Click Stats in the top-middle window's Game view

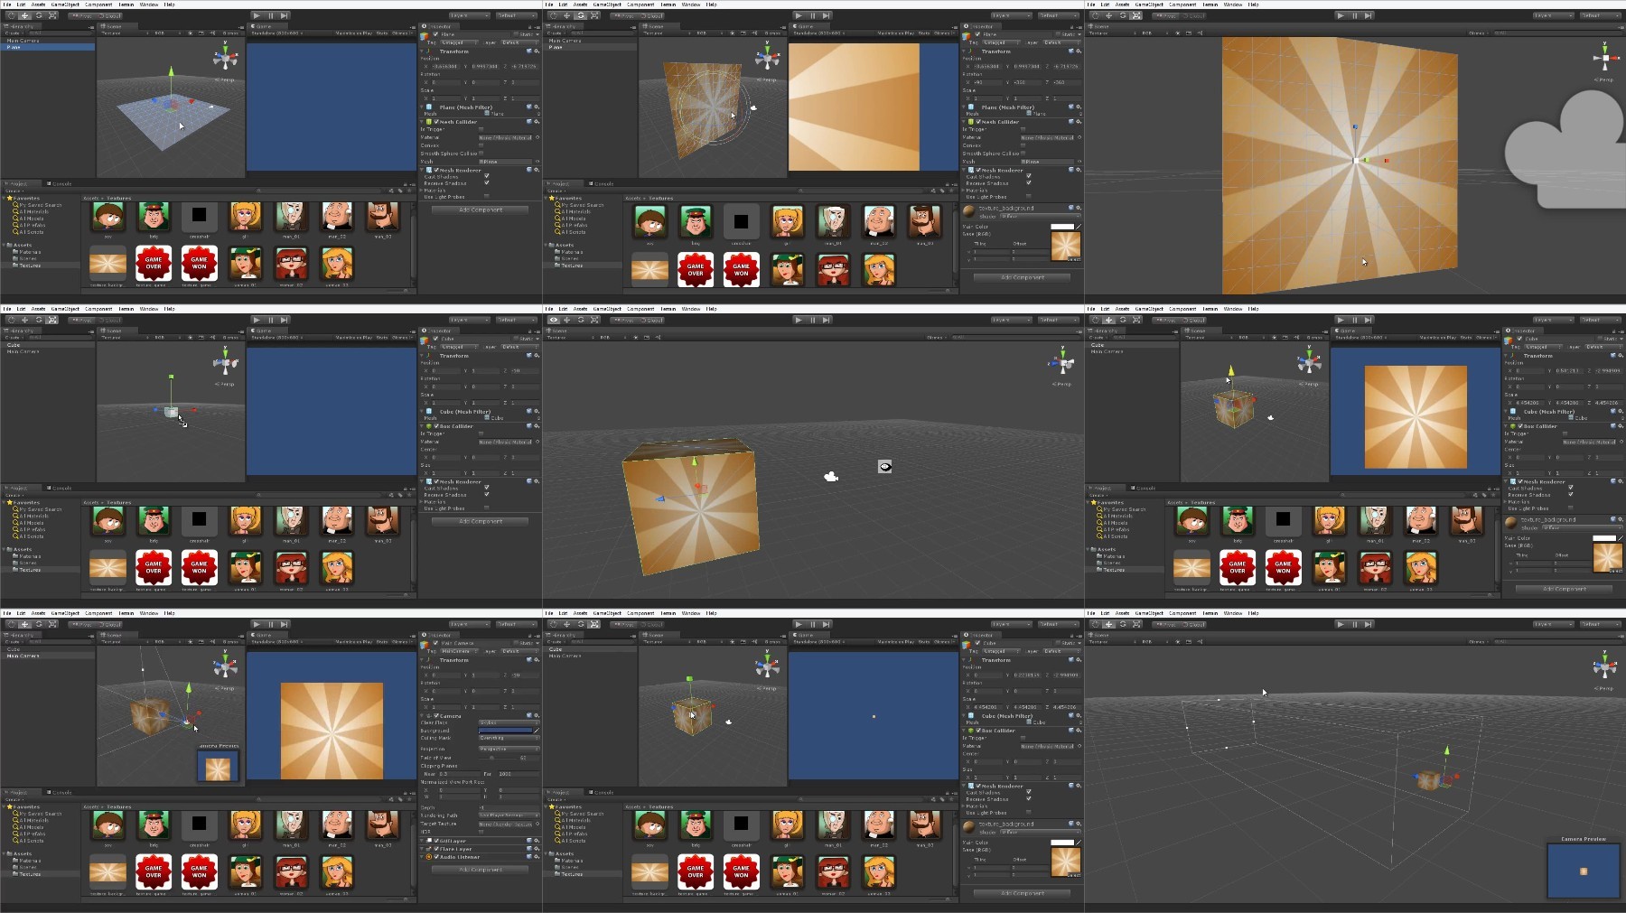click(924, 33)
